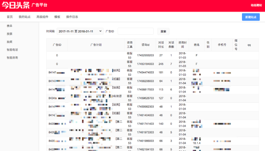View the 操作日志 tab
The image size is (265, 151).
(72, 17)
